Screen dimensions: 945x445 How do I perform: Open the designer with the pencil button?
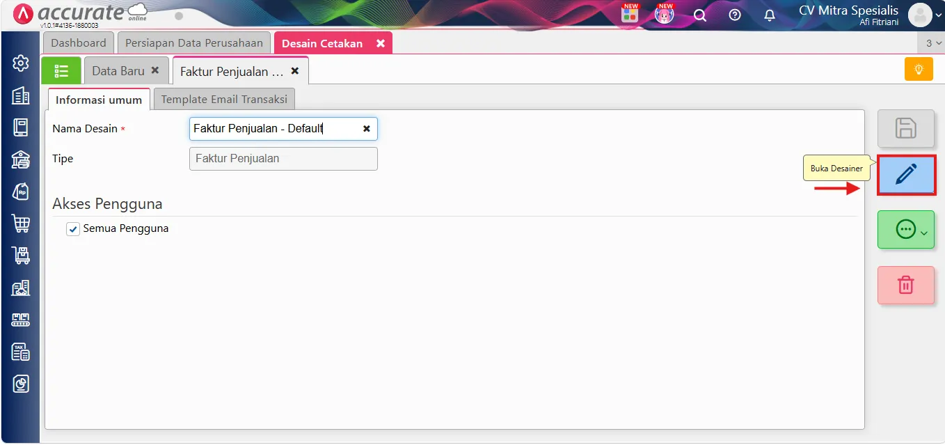[906, 175]
